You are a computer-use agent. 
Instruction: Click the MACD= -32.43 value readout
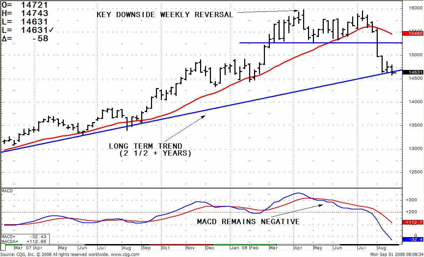point(24,237)
